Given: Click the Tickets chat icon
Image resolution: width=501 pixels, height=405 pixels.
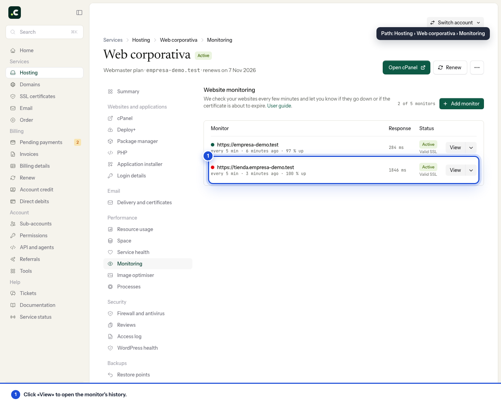Looking at the screenshot, I should click(x=13, y=293).
